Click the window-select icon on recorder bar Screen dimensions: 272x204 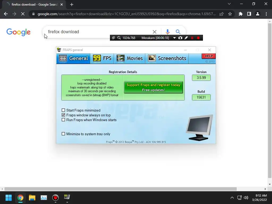[113, 38]
